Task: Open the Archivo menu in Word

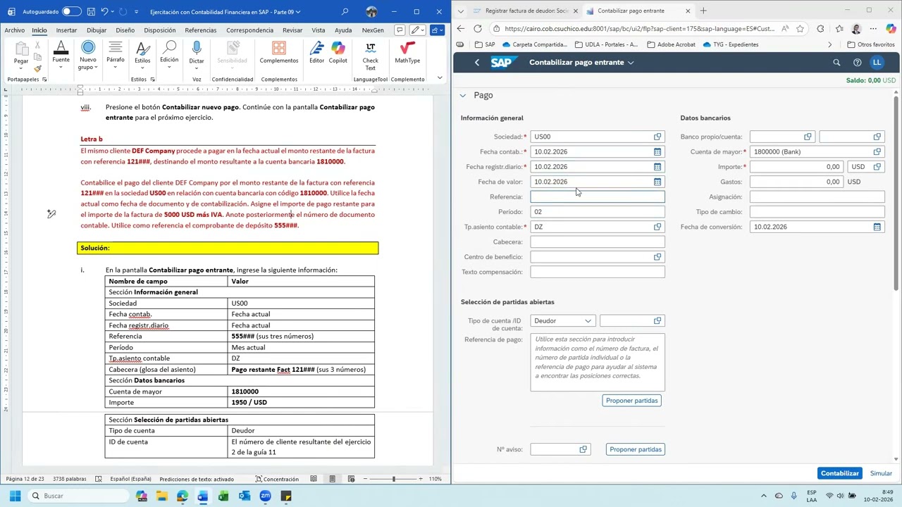Action: [15, 30]
